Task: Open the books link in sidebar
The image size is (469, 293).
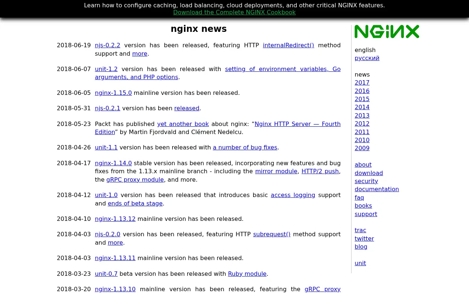Action: coord(363,205)
